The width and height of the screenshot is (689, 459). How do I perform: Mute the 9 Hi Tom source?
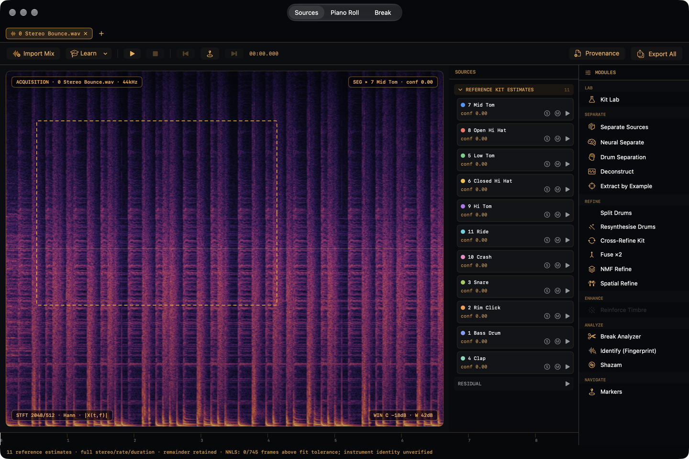(557, 215)
